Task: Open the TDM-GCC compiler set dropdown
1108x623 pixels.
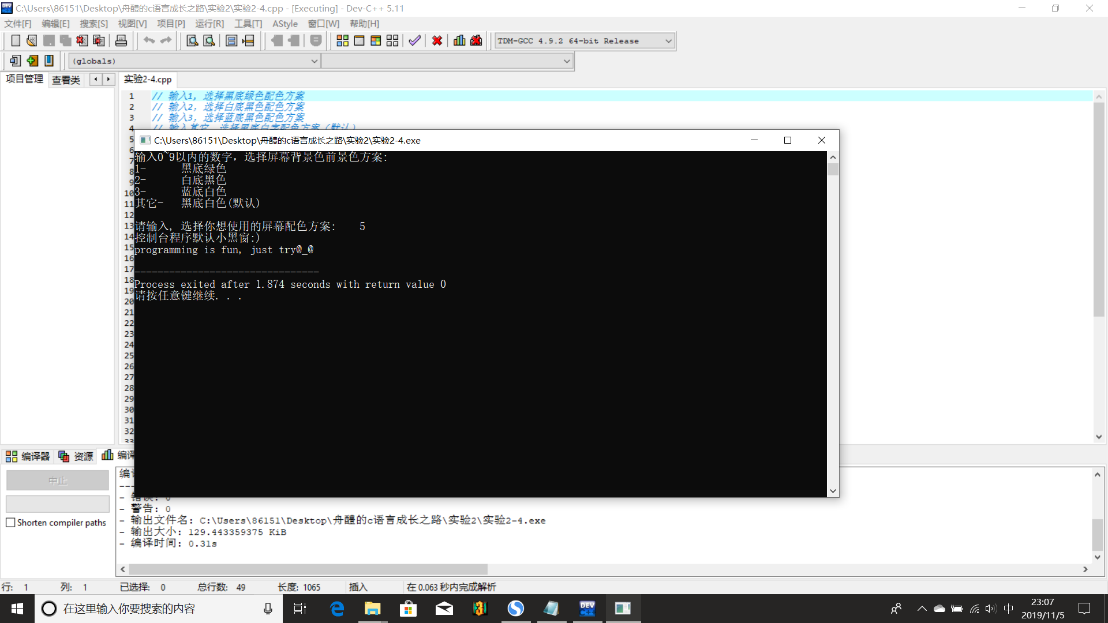Action: coord(668,41)
